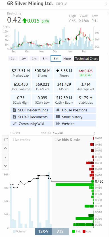
Task: Open SEDI Insider filings link
Action: (x=32, y=110)
